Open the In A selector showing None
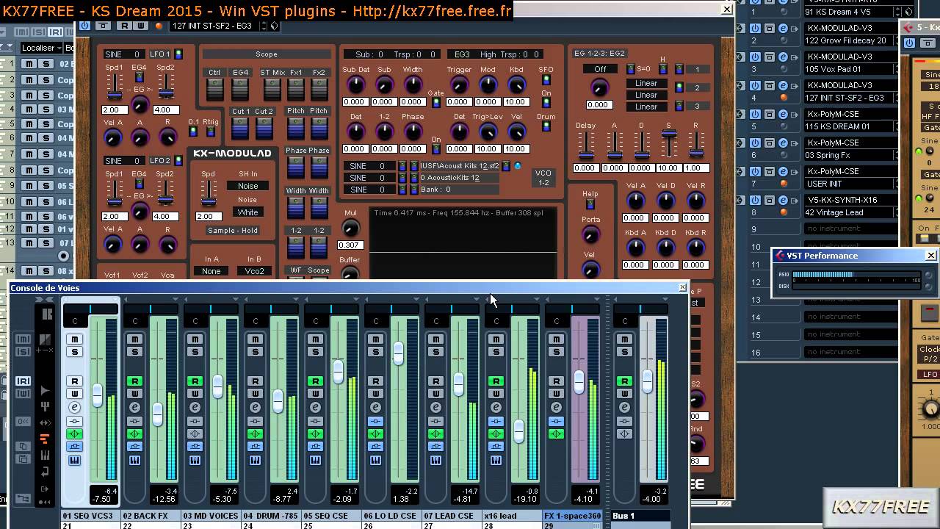940x529 pixels. point(211,271)
